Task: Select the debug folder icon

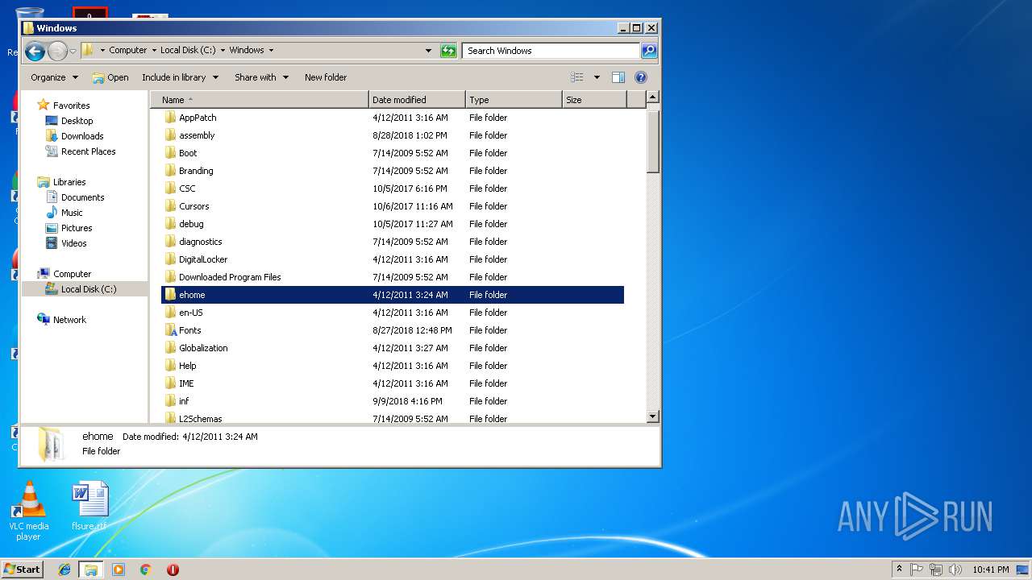Action: coord(170,224)
